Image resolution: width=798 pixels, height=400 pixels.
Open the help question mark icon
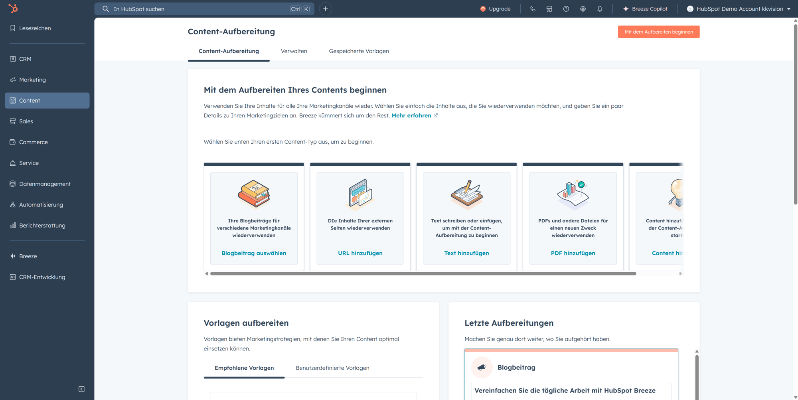(x=566, y=9)
